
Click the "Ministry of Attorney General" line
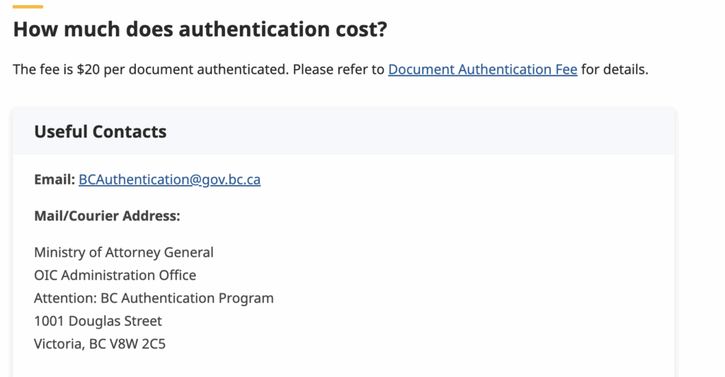click(x=123, y=252)
